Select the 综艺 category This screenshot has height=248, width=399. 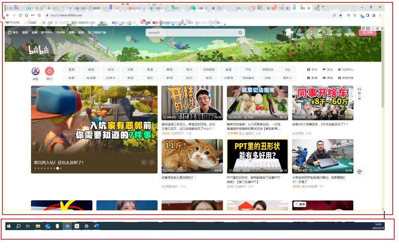111,70
